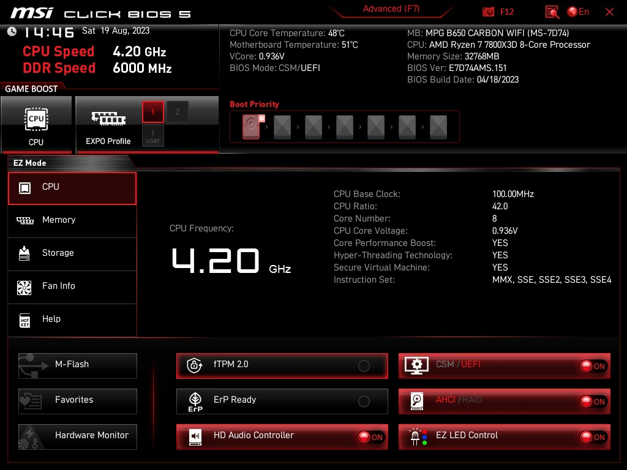Click the CPU Ratio value 42.0

tap(500, 206)
